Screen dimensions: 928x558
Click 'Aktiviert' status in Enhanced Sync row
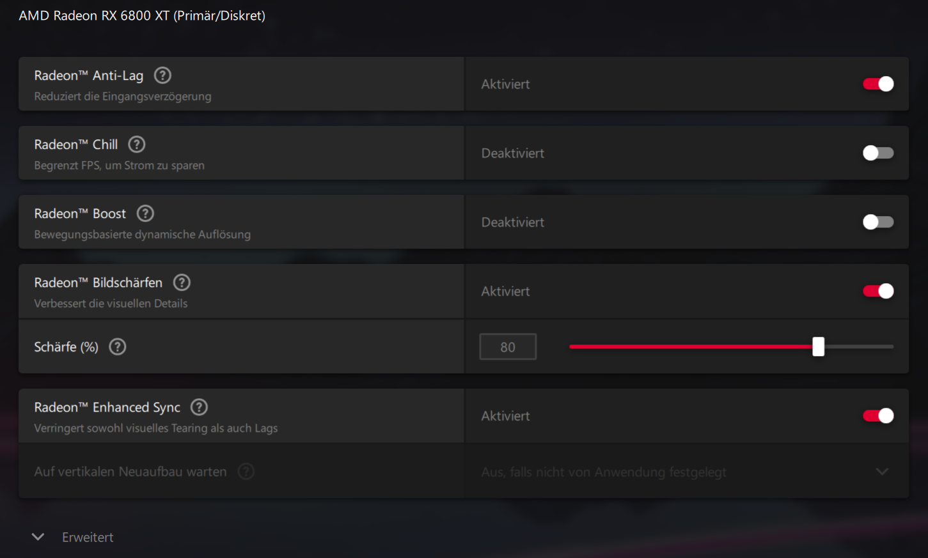(x=505, y=416)
